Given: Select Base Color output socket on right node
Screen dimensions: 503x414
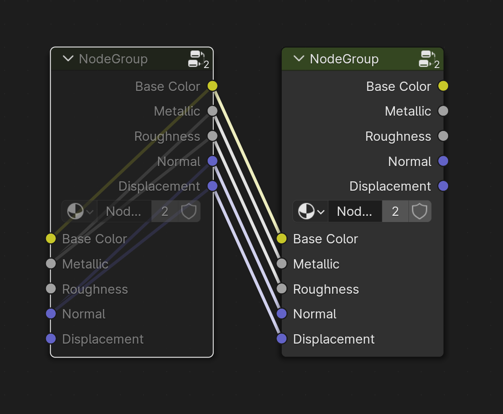Looking at the screenshot, I should (x=443, y=86).
